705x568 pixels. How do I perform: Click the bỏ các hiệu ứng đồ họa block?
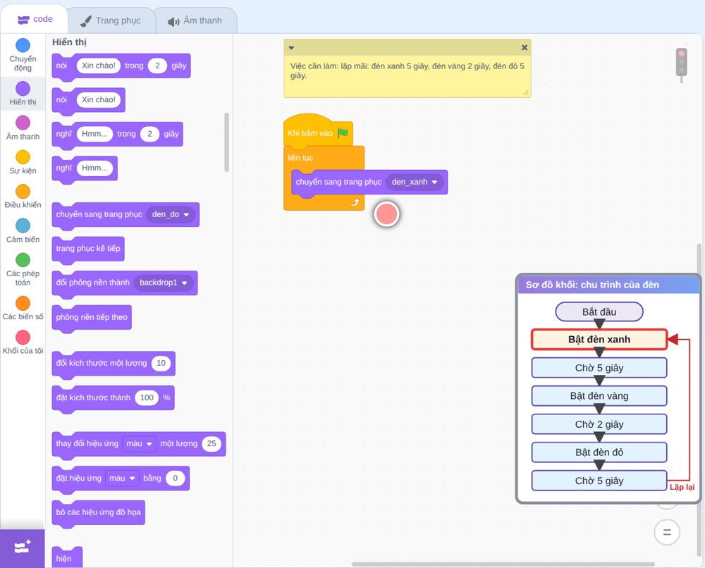(x=99, y=513)
